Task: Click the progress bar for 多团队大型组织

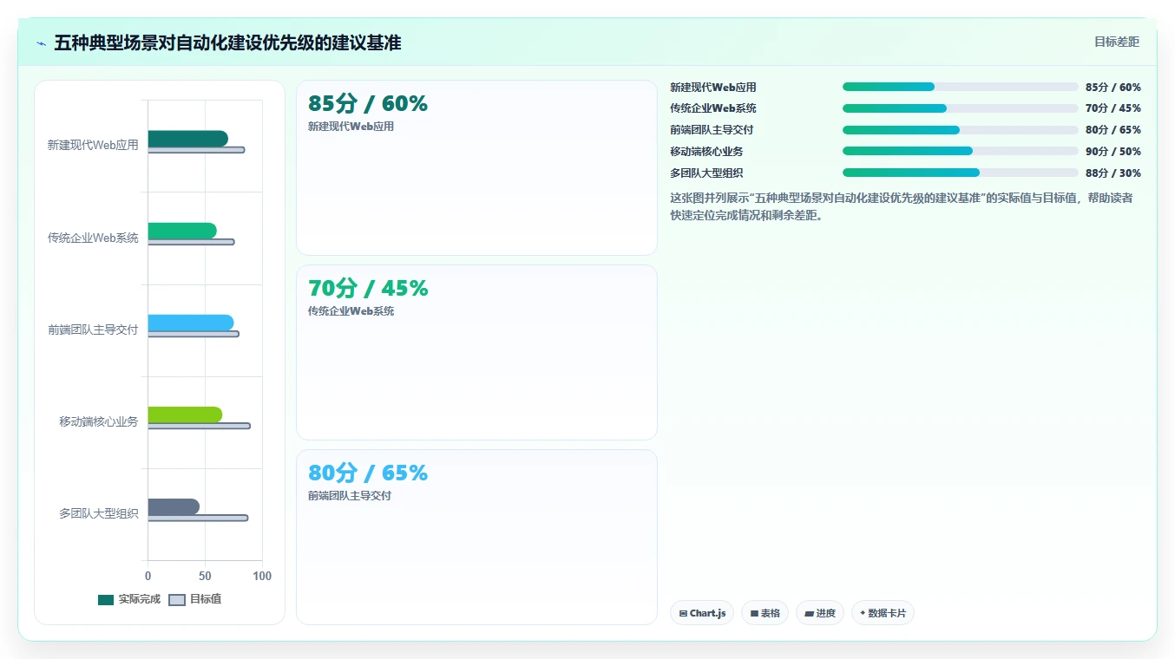Action: (960, 173)
